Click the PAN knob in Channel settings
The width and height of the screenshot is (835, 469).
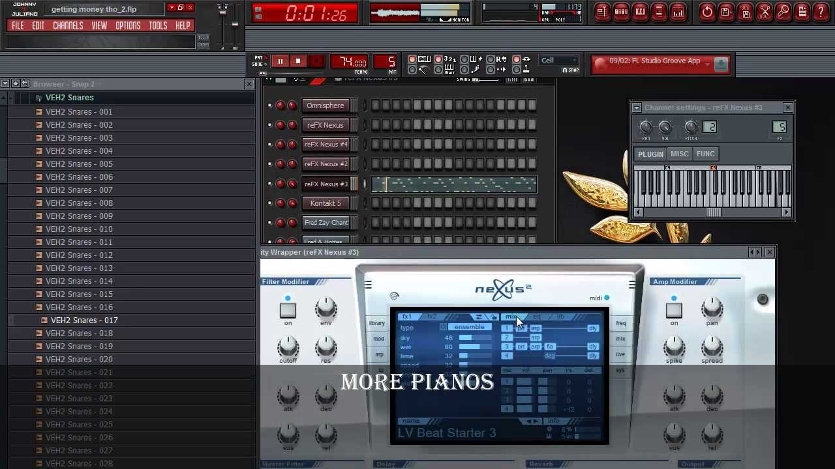[646, 127]
